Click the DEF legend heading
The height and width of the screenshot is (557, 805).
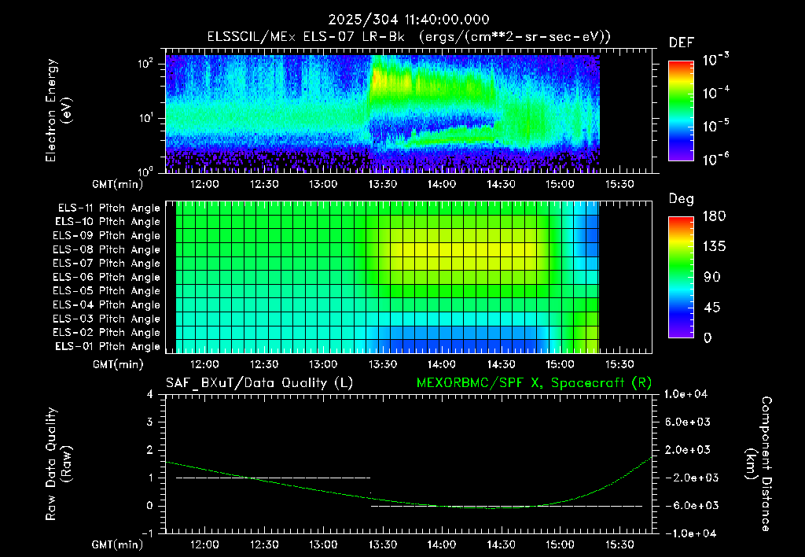(x=681, y=43)
